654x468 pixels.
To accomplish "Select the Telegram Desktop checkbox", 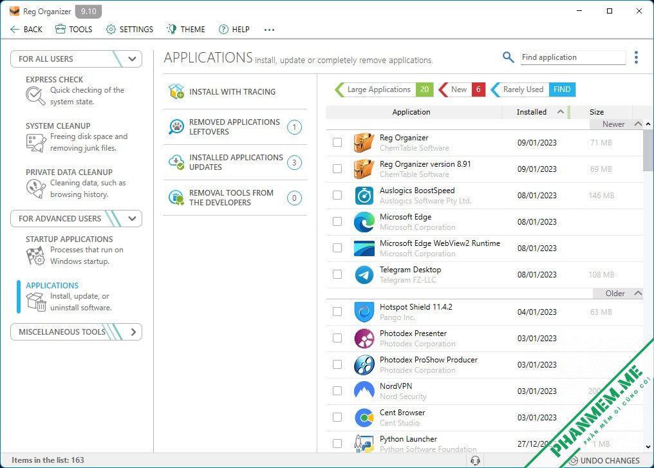I will (x=337, y=274).
